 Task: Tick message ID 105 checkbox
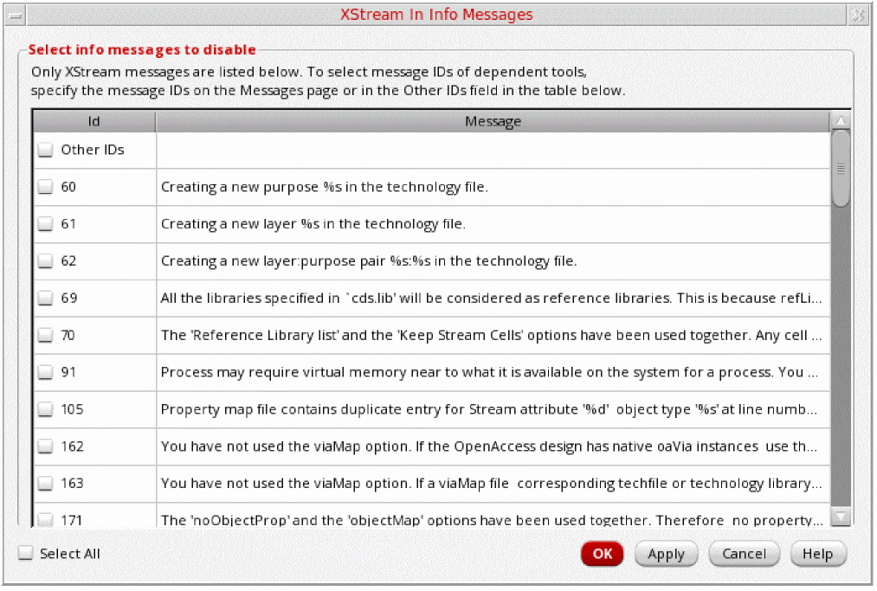pyautogui.click(x=45, y=410)
